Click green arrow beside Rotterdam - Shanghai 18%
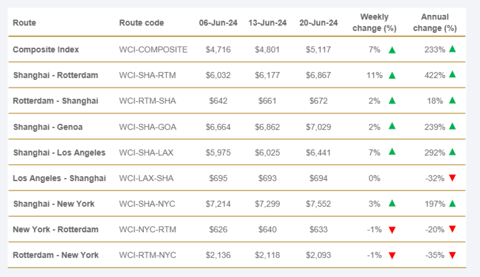Screen dimensions: 480x277 [452, 100]
